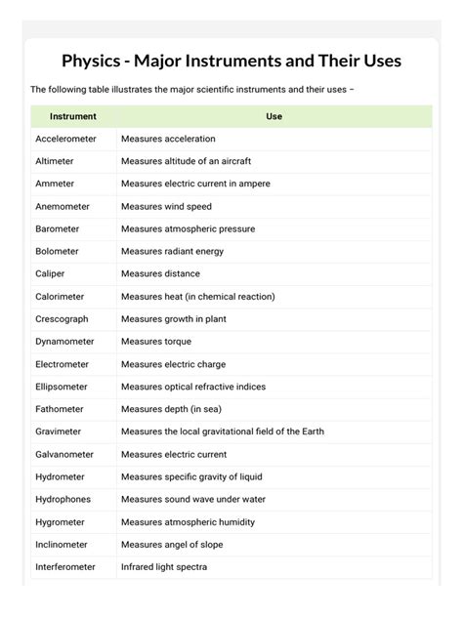Select 'Infrared light spectra' in Interferometer row
463x617 pixels.
point(164,567)
